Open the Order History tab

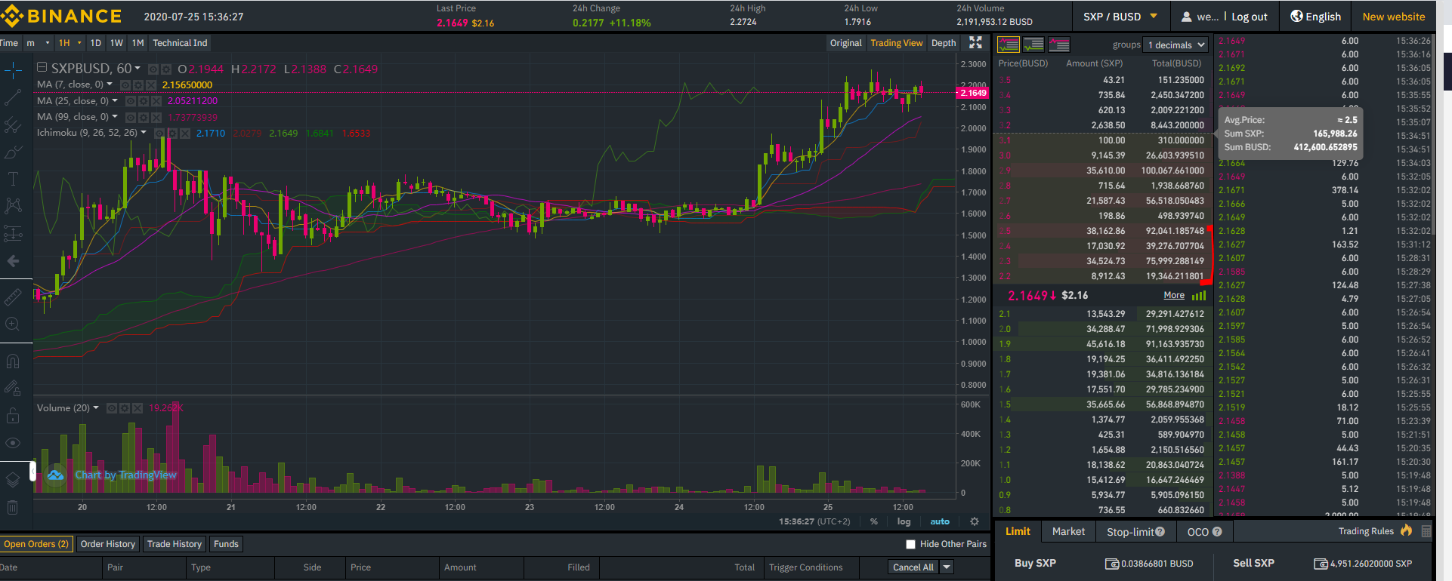point(107,544)
